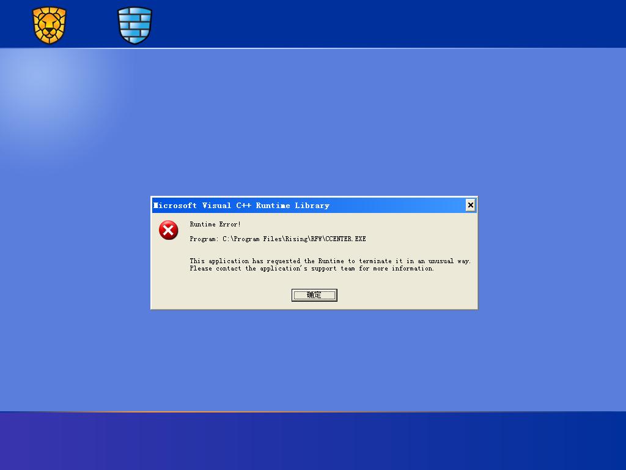Click the empty blue background below the dialog

coord(313,360)
